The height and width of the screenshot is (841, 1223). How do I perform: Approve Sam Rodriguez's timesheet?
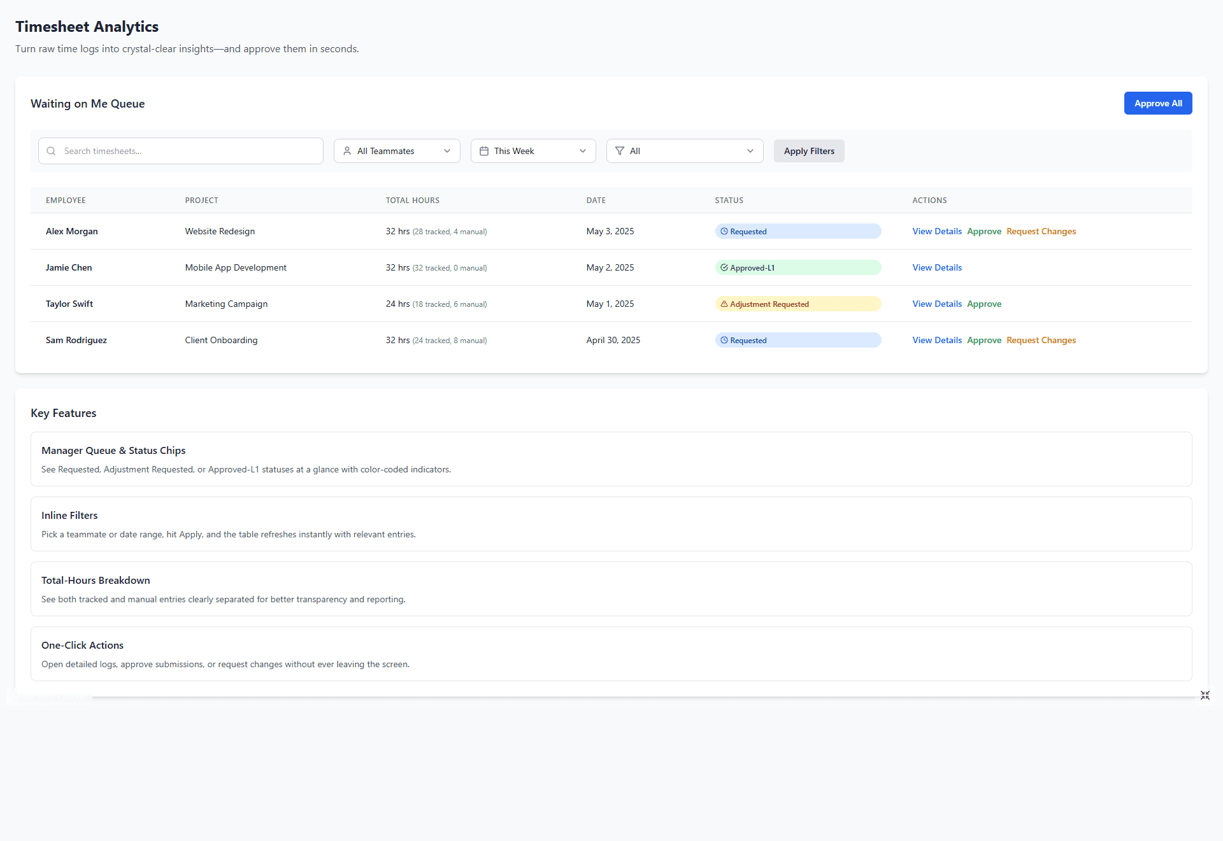[984, 340]
